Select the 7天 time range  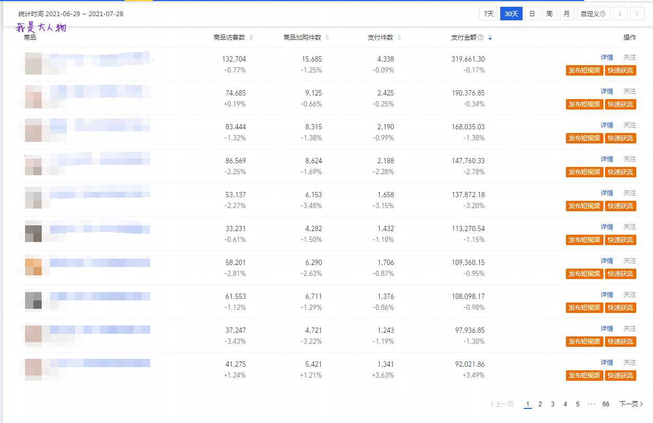click(x=489, y=14)
